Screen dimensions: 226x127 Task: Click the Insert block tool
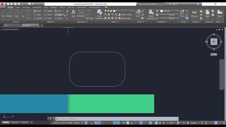point(138,13)
